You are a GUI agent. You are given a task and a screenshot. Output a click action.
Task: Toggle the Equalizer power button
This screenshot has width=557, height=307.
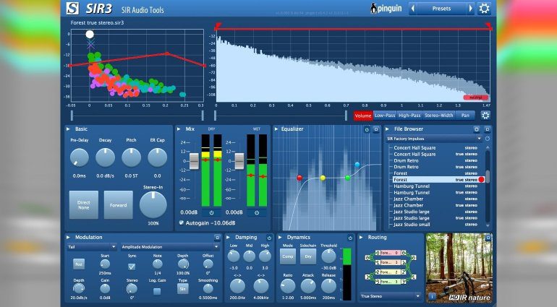(367, 129)
